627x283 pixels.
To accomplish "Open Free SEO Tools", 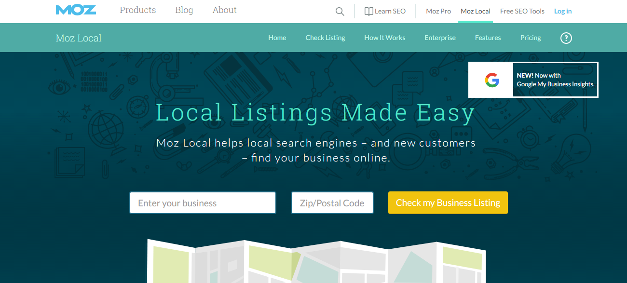I will tap(522, 11).
